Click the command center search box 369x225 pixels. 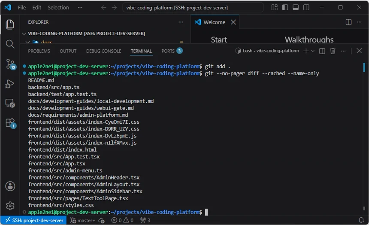click(x=193, y=8)
